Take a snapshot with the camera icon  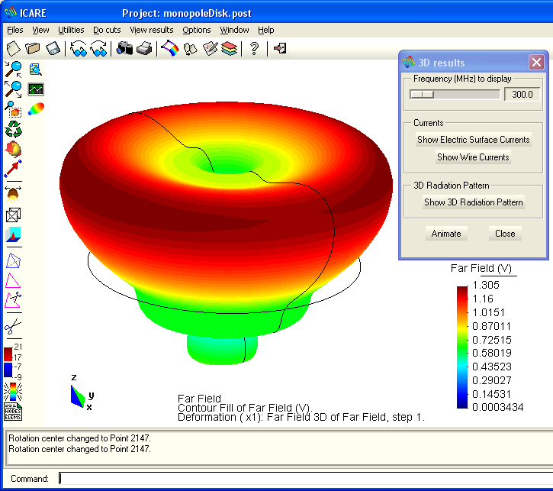[124, 48]
